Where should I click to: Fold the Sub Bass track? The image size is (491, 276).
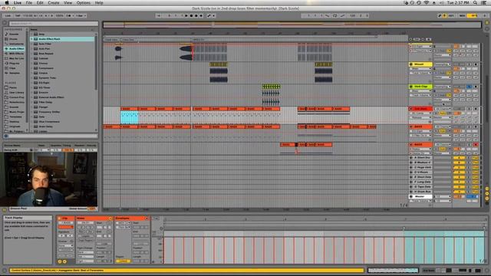(411, 109)
